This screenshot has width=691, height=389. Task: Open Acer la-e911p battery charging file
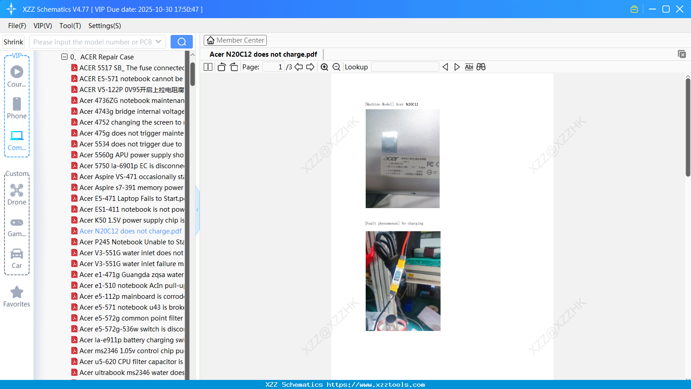coord(132,340)
